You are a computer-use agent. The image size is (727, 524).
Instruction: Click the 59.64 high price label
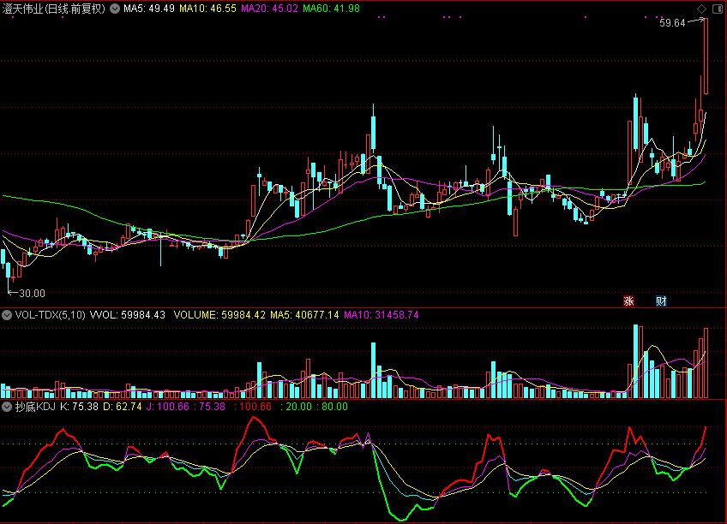[x=672, y=23]
